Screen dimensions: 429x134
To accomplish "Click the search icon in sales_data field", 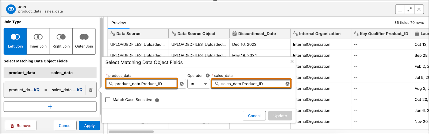I will [217, 84].
